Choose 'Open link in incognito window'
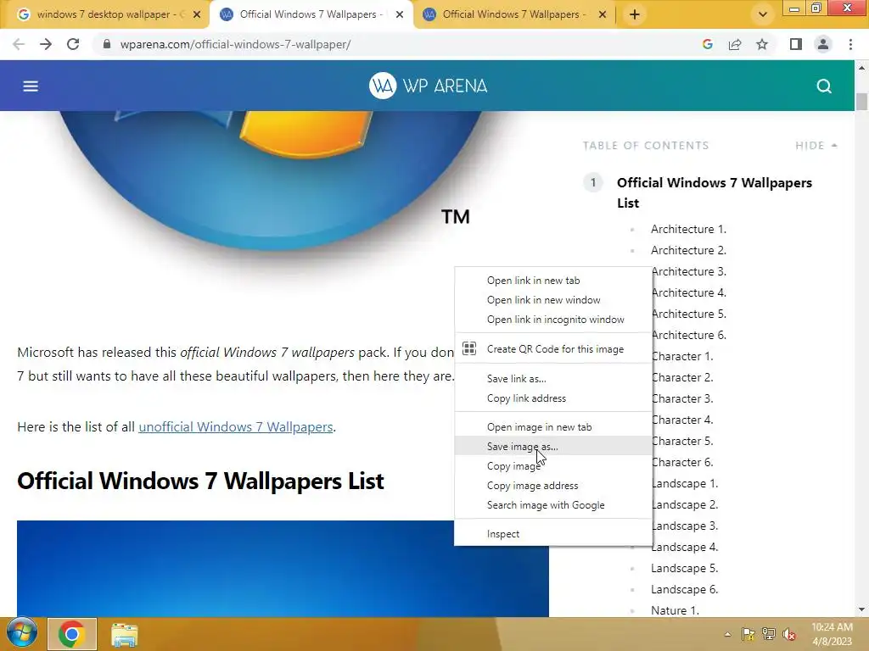This screenshot has height=651, width=869. point(553,320)
